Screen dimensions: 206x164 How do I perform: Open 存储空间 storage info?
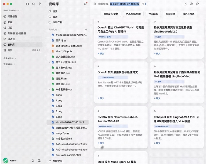(55, 161)
